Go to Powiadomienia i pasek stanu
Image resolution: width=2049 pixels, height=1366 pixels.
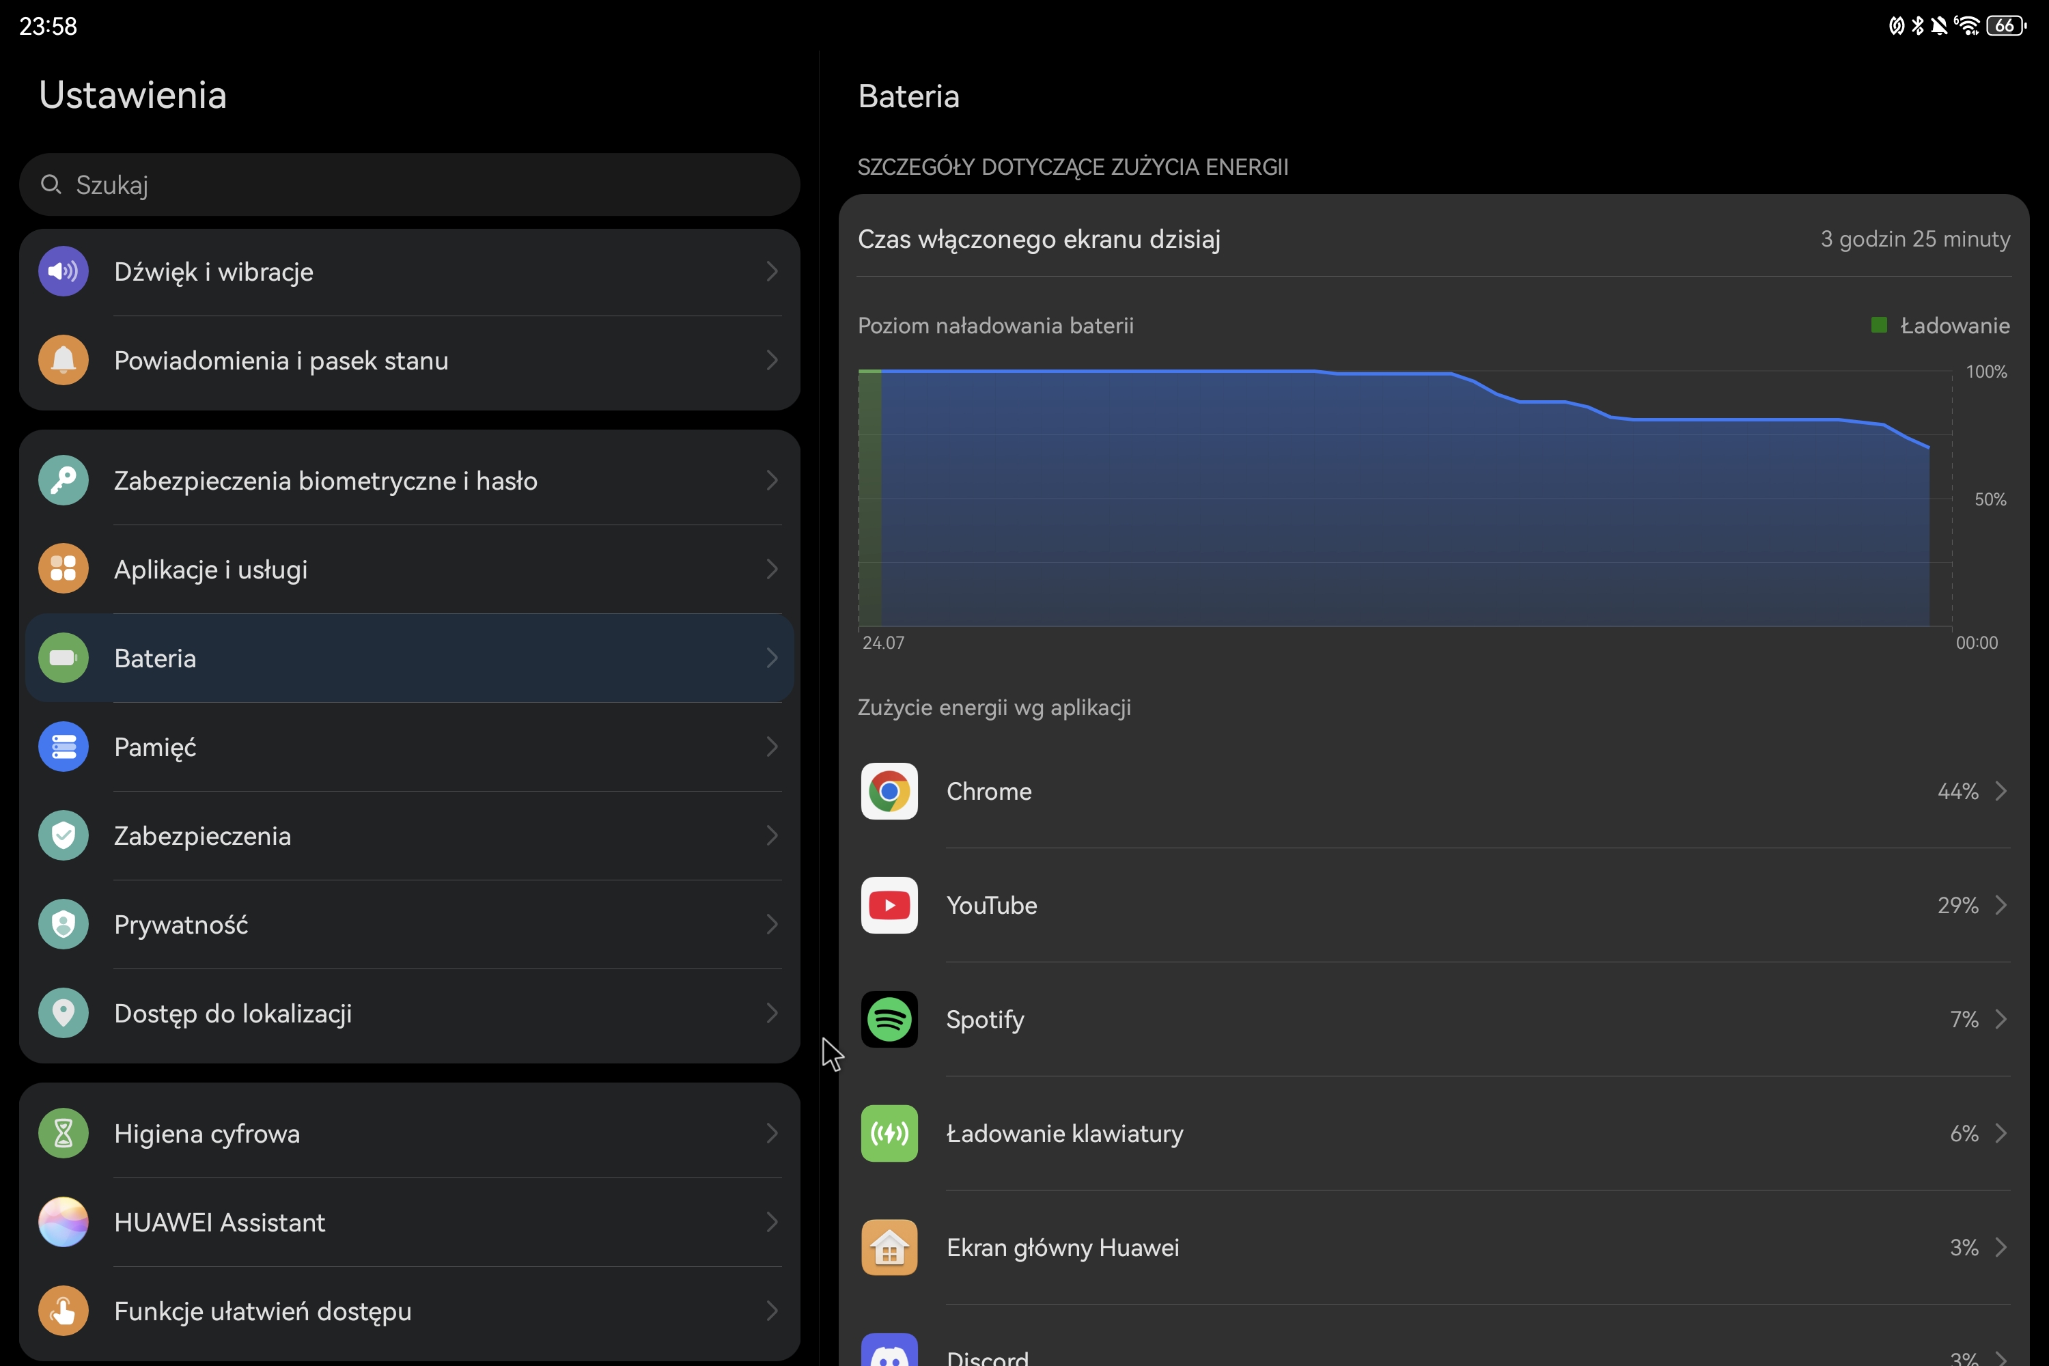pyautogui.click(x=409, y=360)
